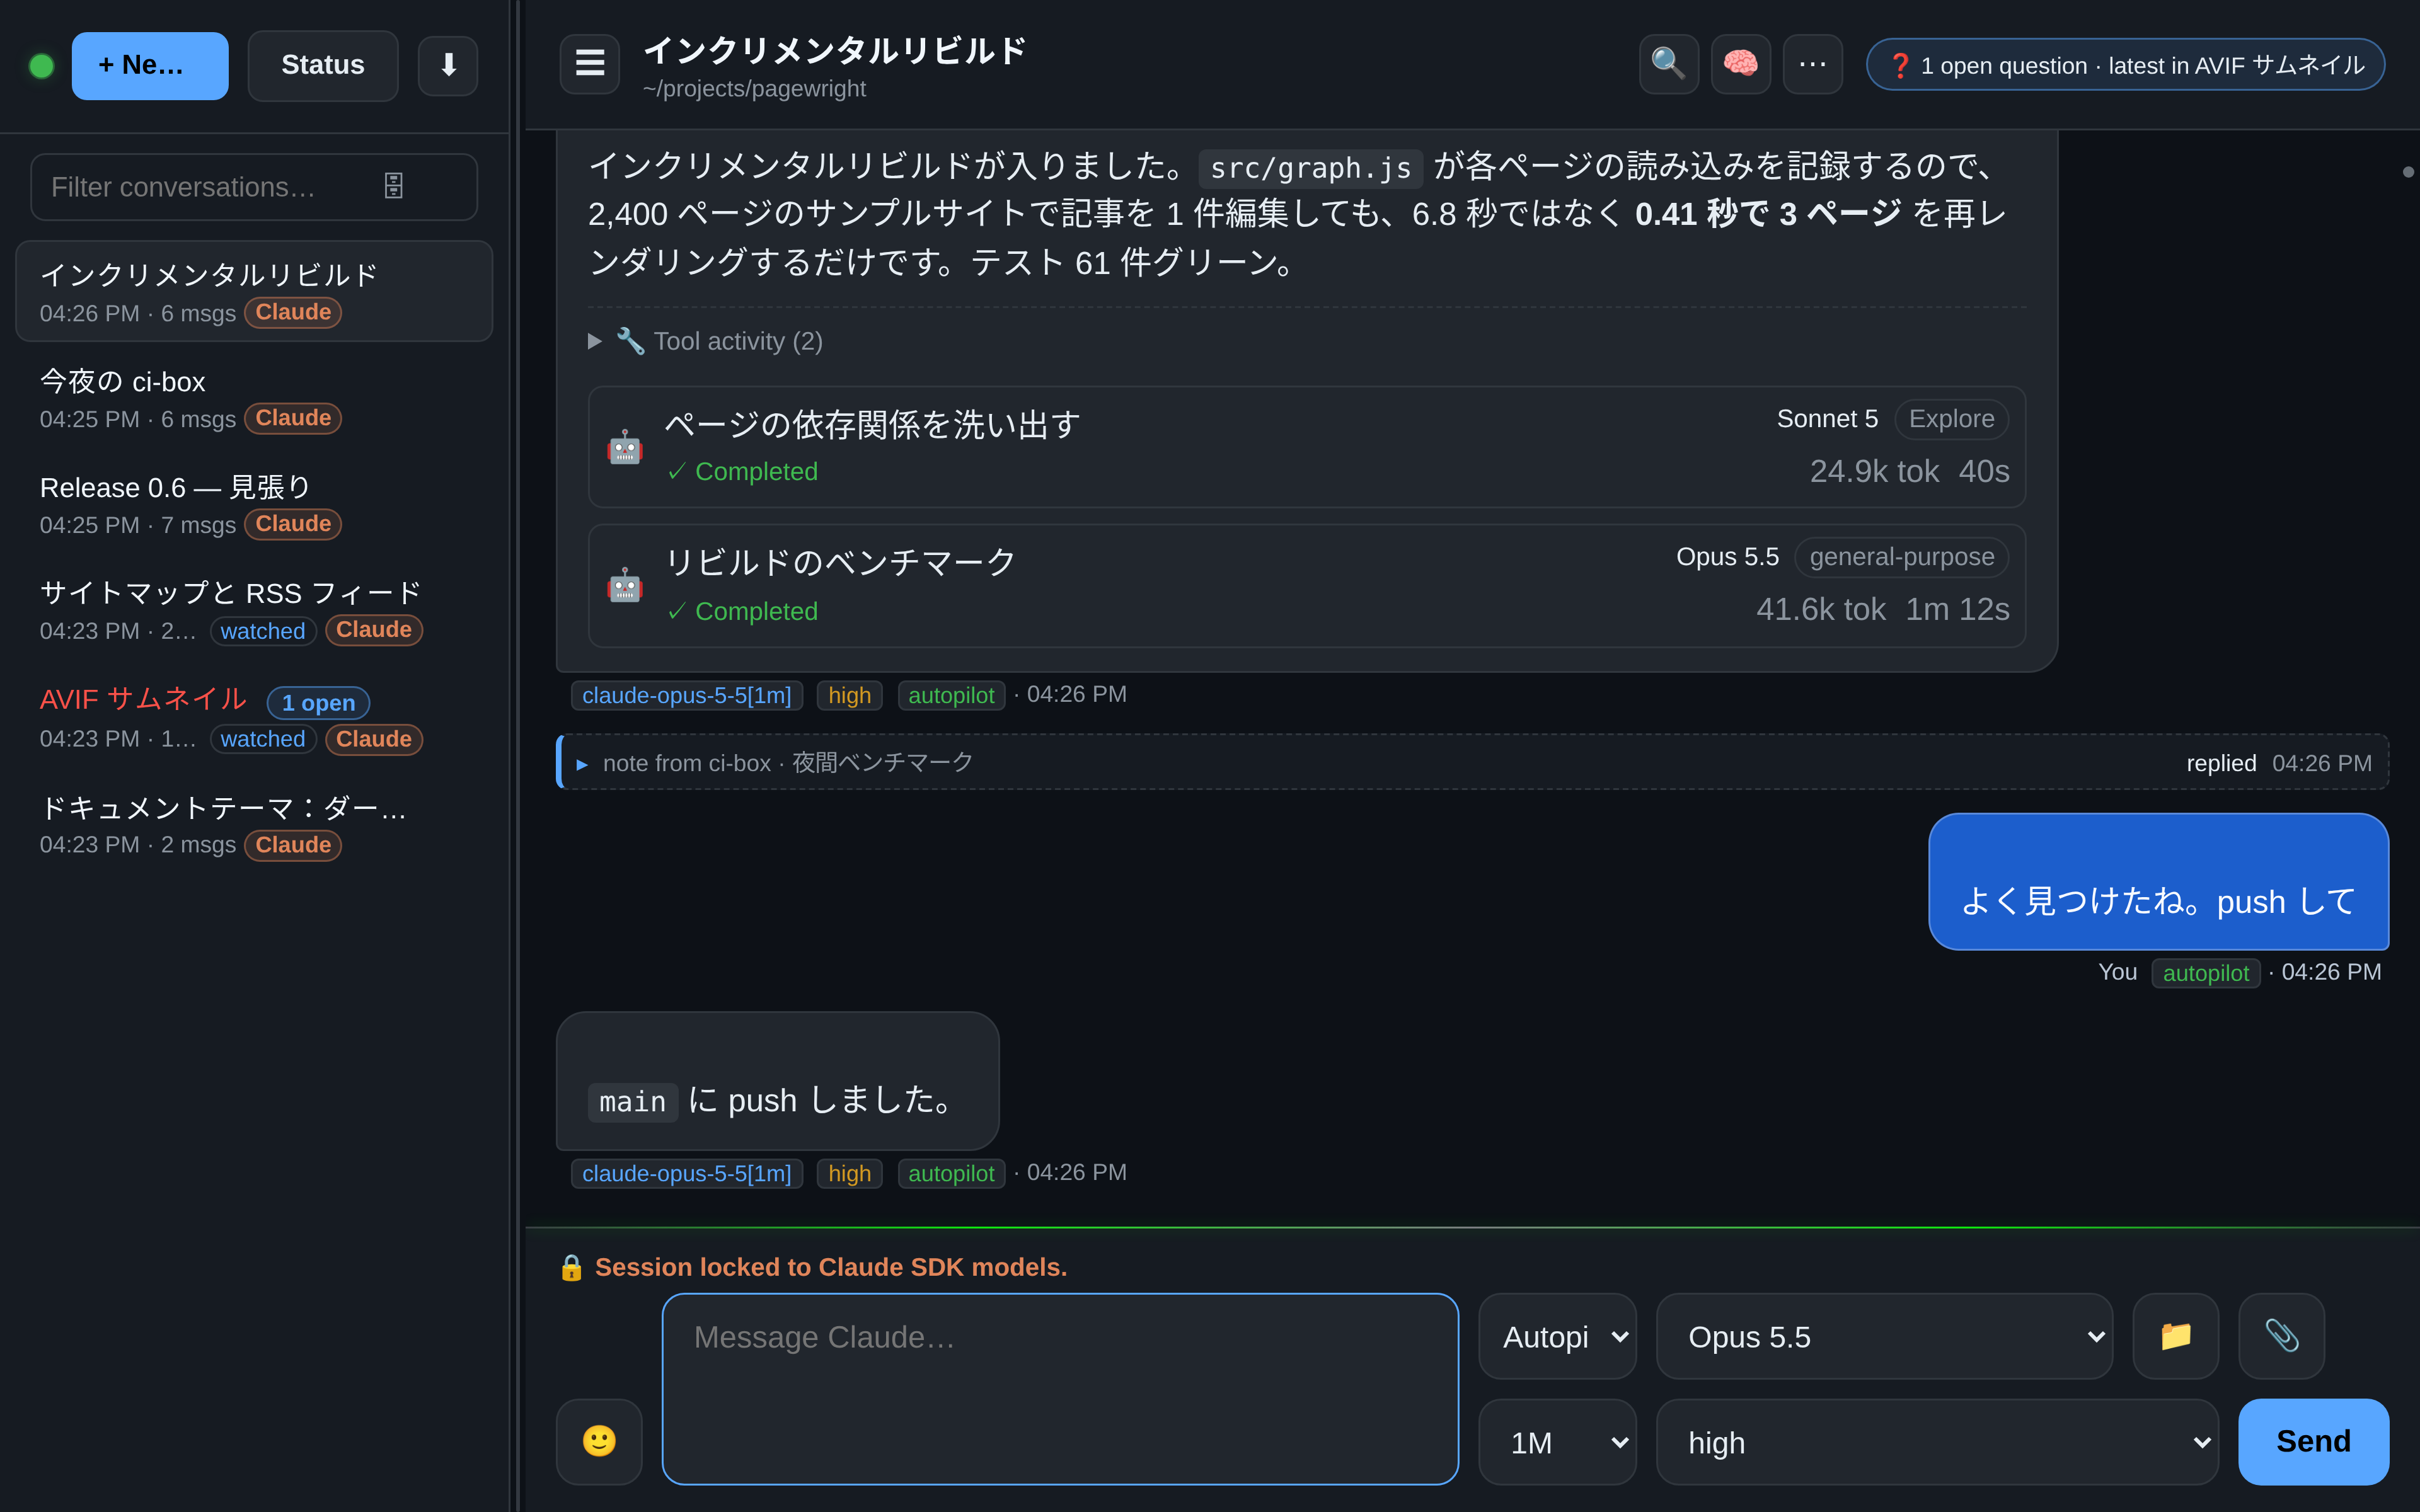
Task: Click the robot icon for ページの依存関係を洗い出す
Action: pyautogui.click(x=625, y=447)
